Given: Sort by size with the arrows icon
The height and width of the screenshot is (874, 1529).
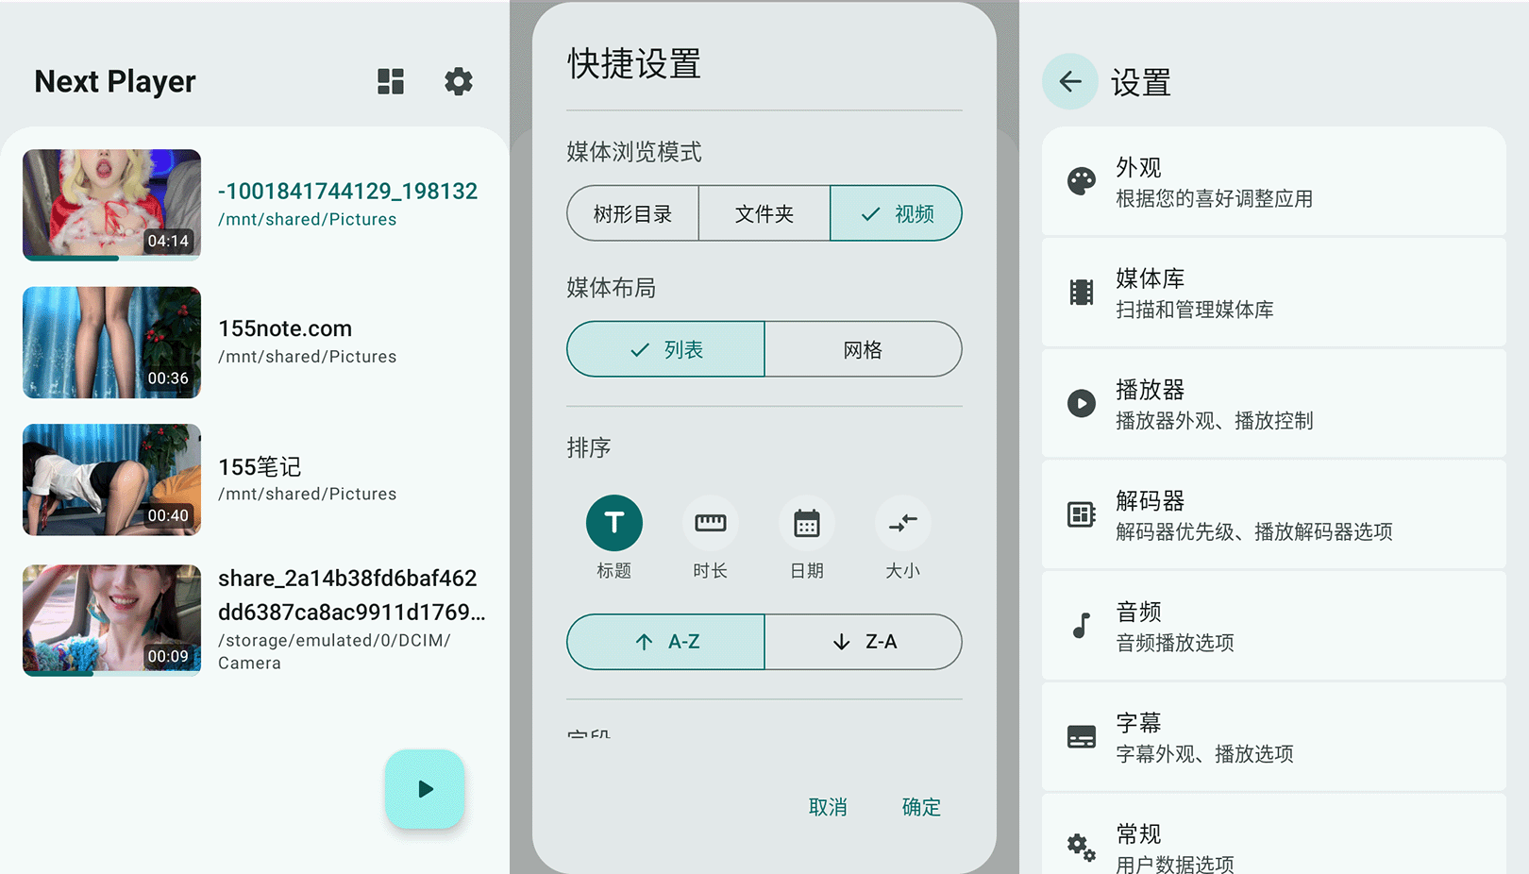Looking at the screenshot, I should pyautogui.click(x=902, y=523).
